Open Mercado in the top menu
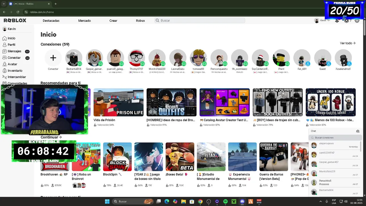Viewport: 366px width, 206px height. coord(84,21)
